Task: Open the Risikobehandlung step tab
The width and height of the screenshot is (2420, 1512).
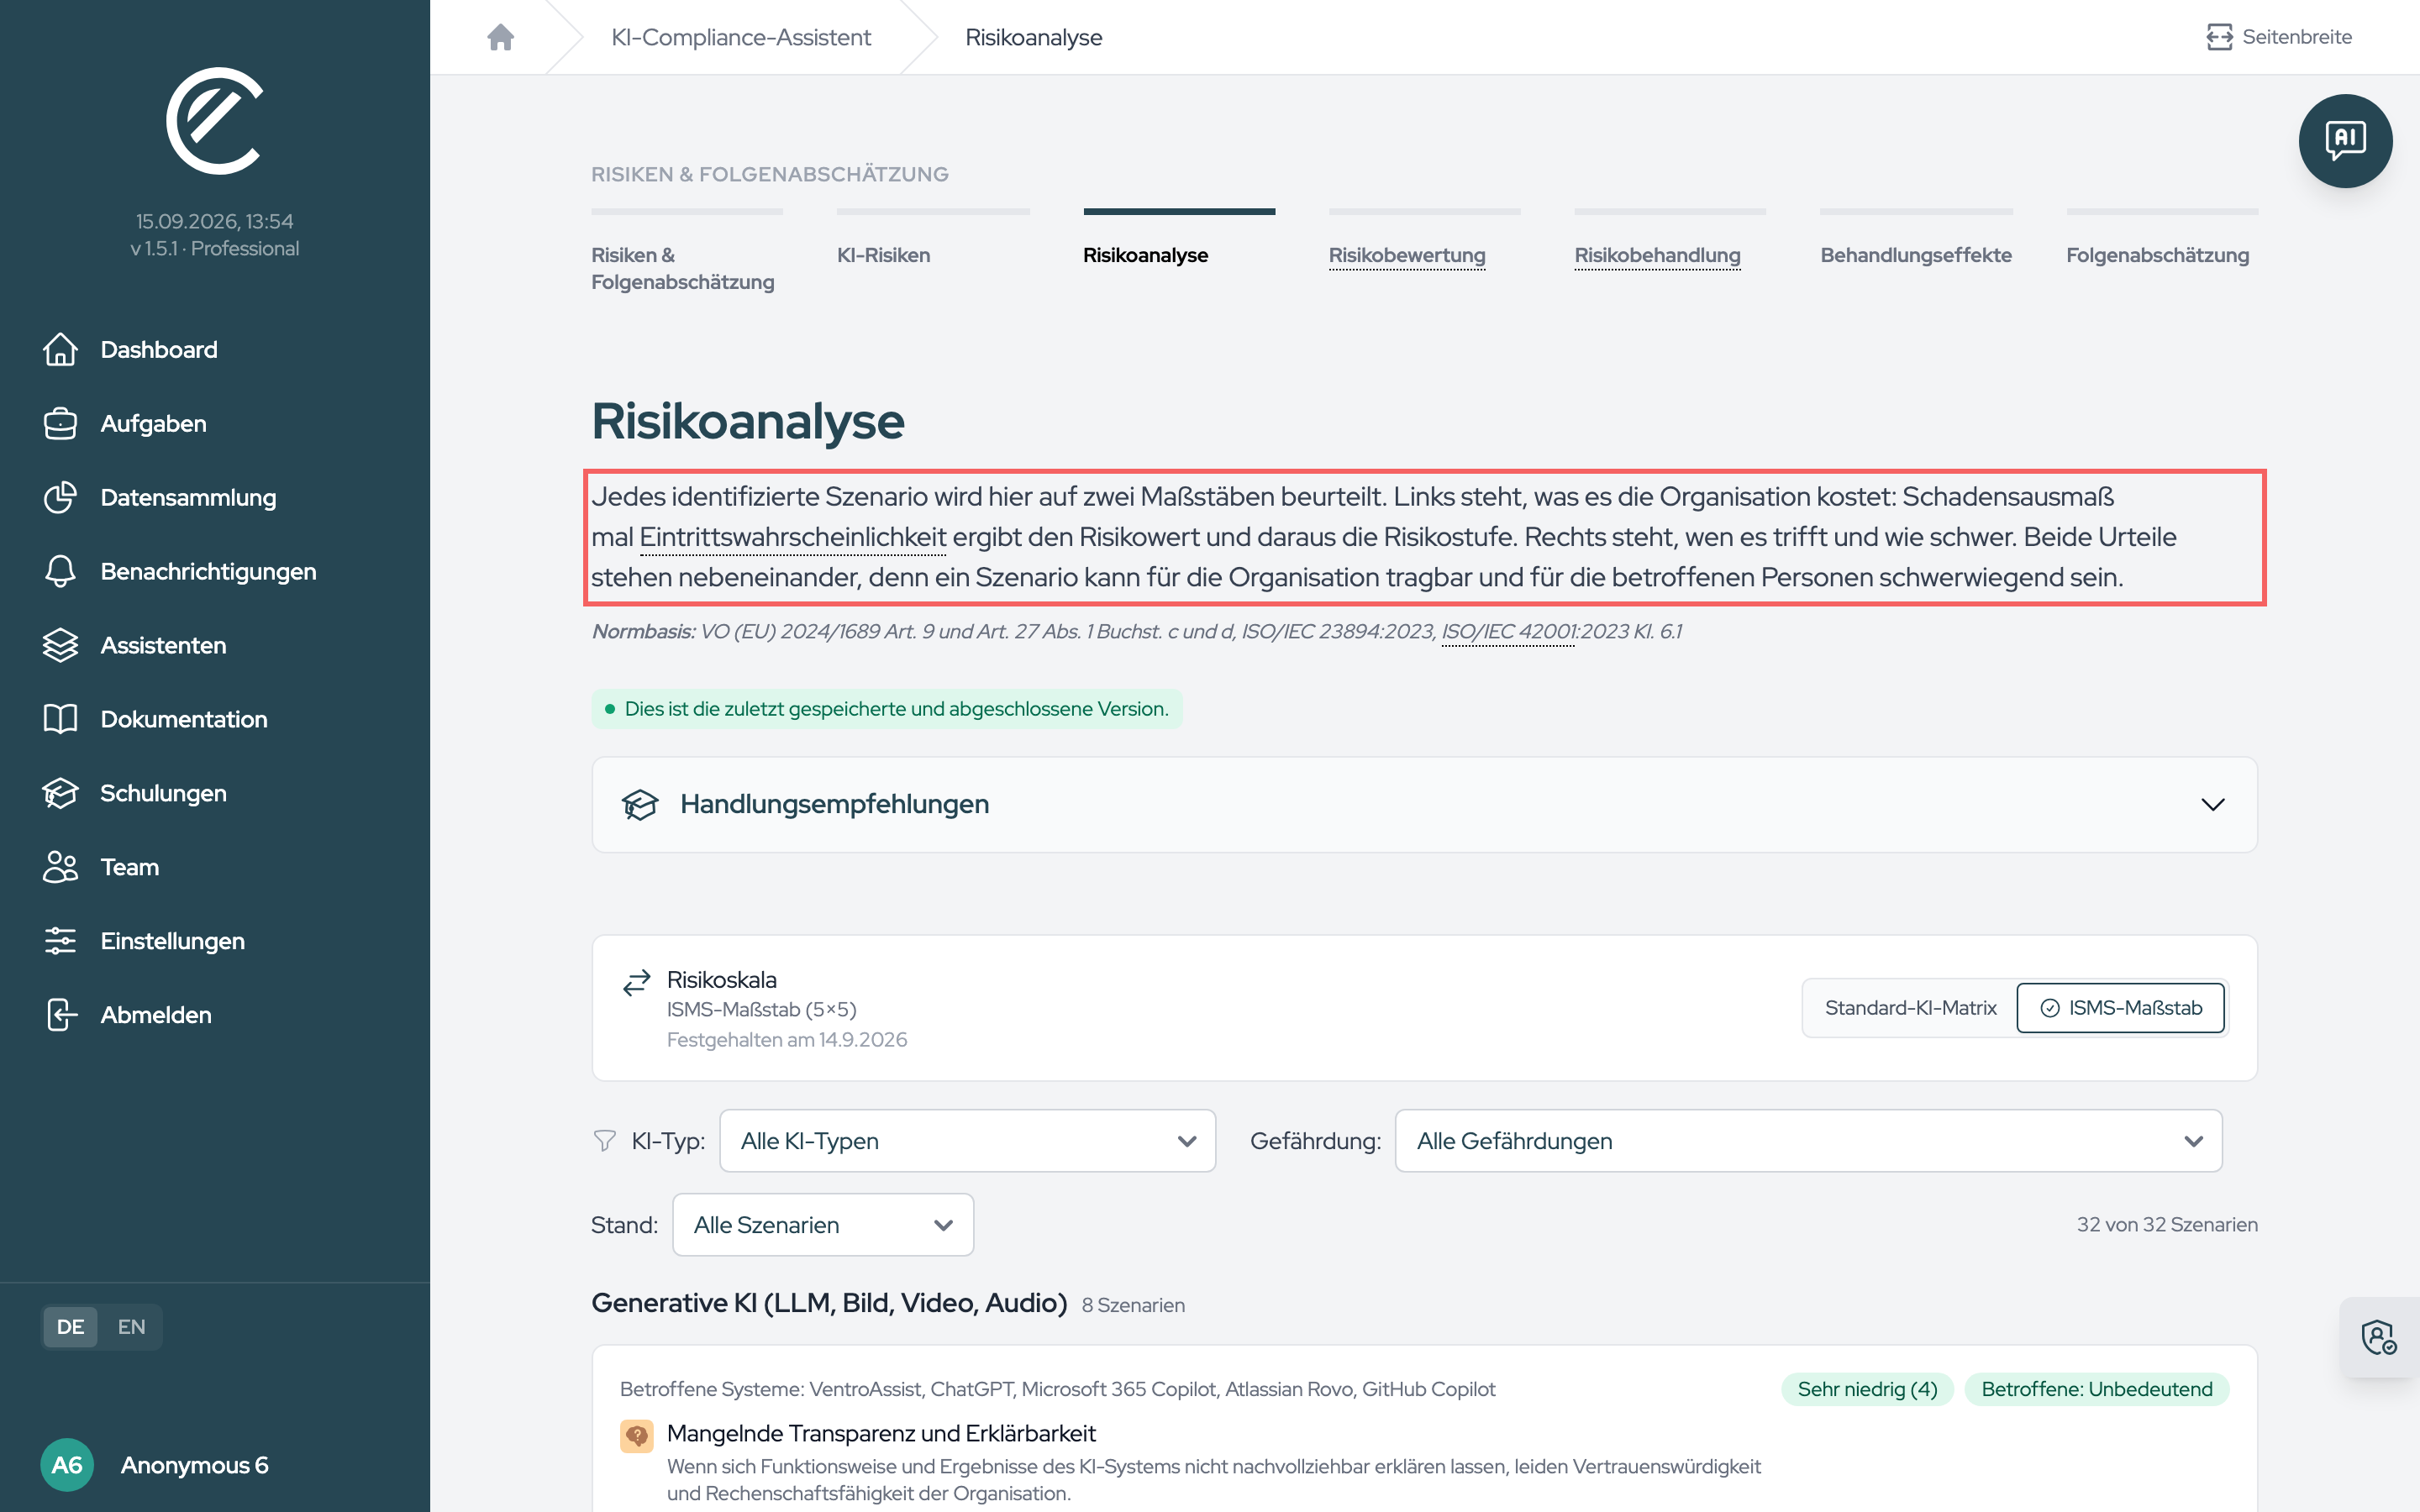Action: tap(1657, 255)
